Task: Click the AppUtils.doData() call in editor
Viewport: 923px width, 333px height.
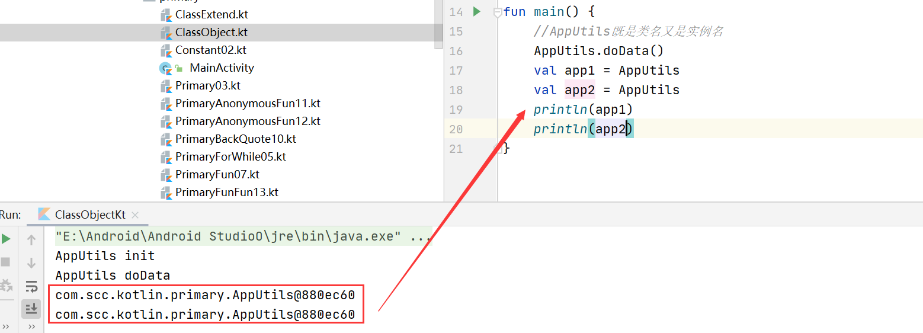Action: click(599, 51)
